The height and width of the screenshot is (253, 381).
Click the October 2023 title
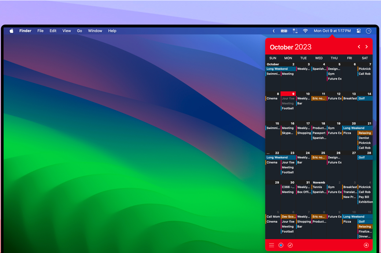point(291,47)
